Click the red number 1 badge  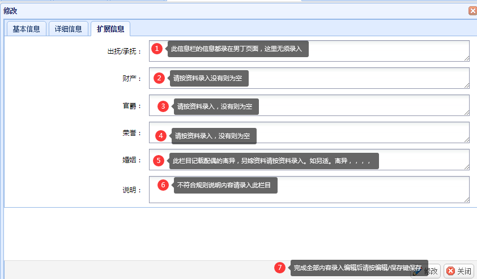tap(157, 49)
